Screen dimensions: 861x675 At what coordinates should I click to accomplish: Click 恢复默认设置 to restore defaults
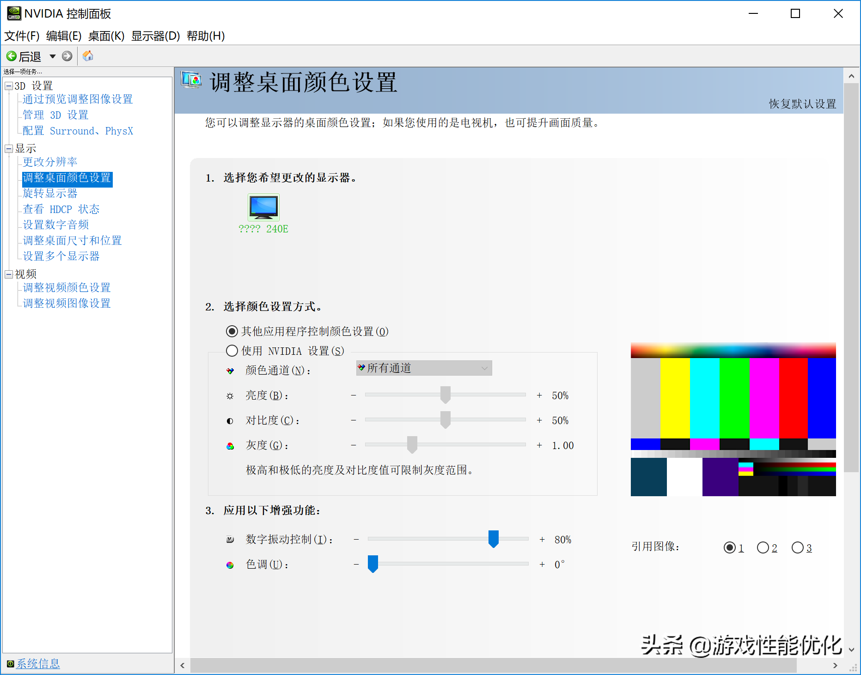click(x=802, y=104)
